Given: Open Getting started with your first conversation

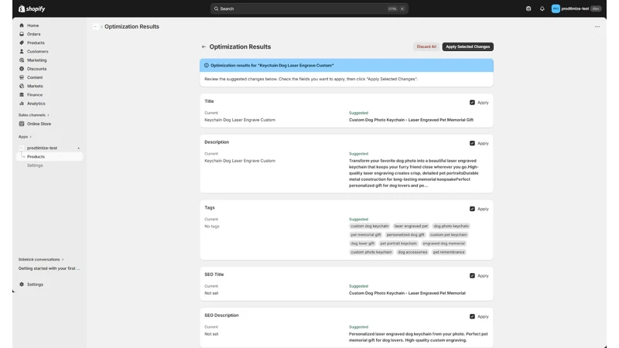Looking at the screenshot, I should (49, 268).
